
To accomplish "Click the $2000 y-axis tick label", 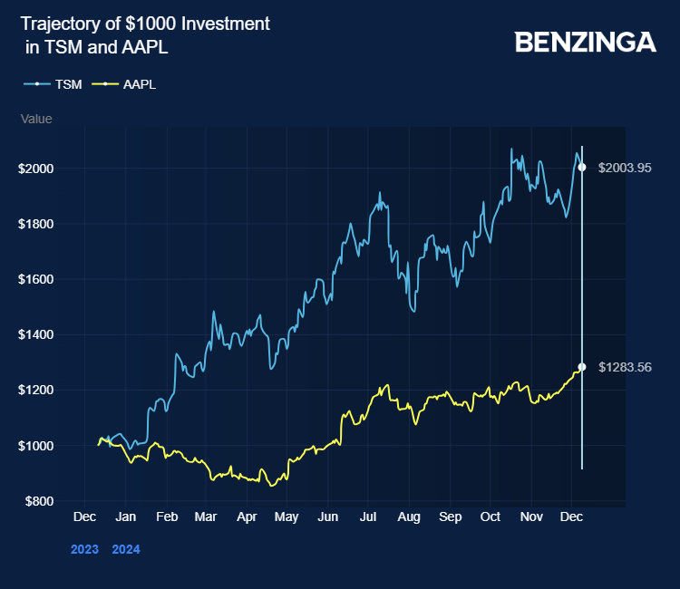I will (34, 169).
